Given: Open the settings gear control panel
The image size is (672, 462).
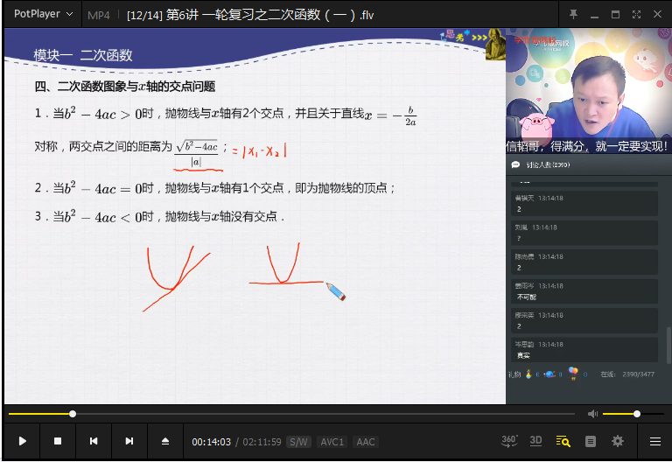Looking at the screenshot, I should point(618,441).
